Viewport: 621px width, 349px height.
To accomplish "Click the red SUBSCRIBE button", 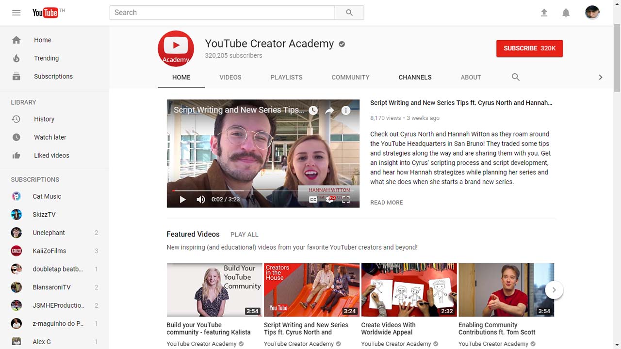I will point(529,48).
